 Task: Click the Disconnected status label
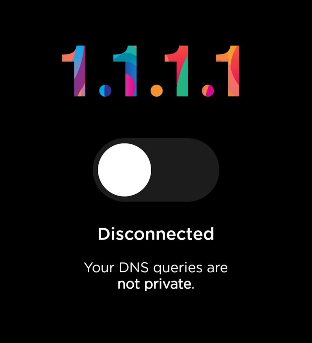(x=156, y=234)
